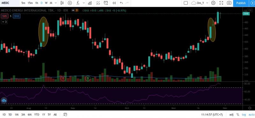Select the M monthly timeframe

click(51, 3)
